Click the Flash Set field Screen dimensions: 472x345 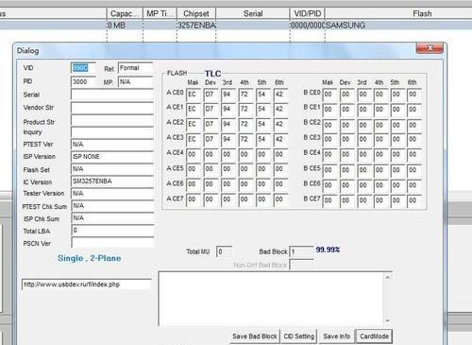[x=112, y=169]
